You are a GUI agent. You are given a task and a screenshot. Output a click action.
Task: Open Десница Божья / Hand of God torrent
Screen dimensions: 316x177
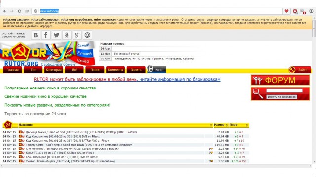[x=81, y=132]
